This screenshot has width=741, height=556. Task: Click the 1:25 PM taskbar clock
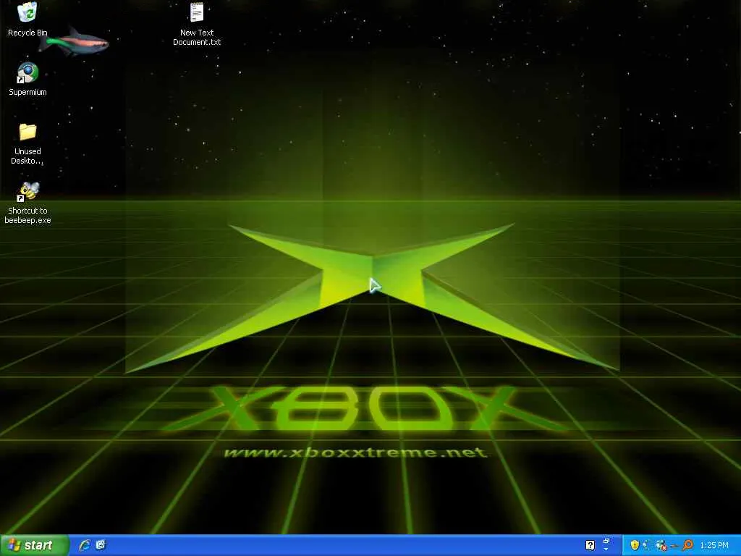[x=714, y=545]
